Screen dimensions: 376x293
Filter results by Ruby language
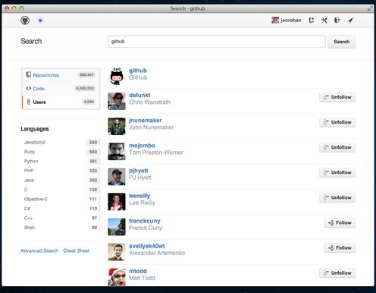pyautogui.click(x=61, y=152)
